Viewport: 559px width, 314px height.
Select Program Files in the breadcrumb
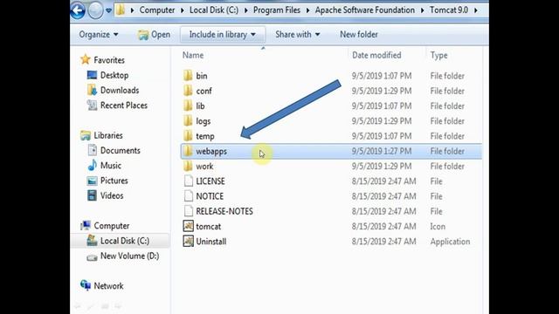(x=277, y=10)
